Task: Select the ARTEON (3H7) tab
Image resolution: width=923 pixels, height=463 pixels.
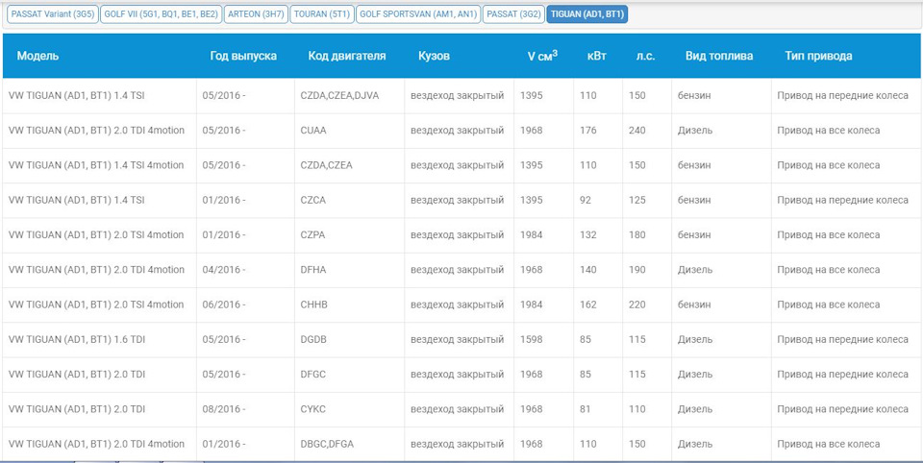Action: coord(256,14)
